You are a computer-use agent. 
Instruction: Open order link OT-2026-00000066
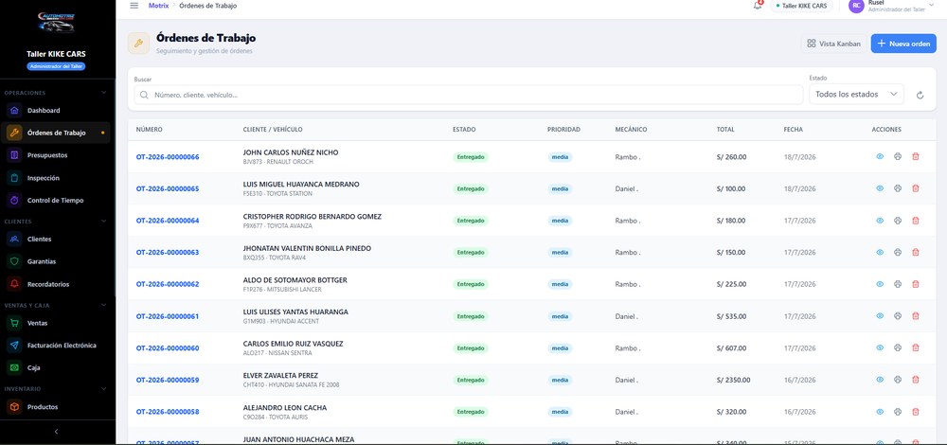(x=168, y=157)
